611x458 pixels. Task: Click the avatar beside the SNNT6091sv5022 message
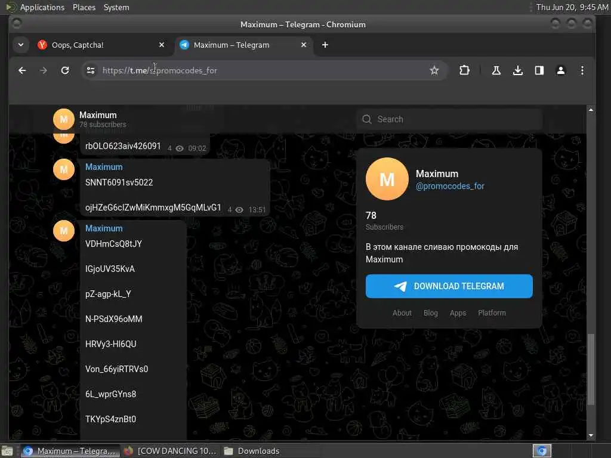pyautogui.click(x=63, y=169)
